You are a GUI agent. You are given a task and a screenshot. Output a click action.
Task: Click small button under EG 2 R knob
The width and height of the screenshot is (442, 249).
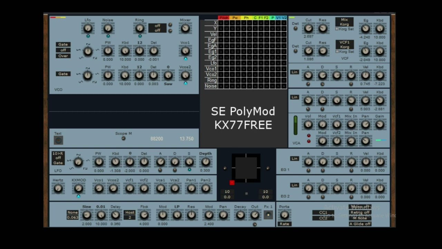click(x=351, y=197)
